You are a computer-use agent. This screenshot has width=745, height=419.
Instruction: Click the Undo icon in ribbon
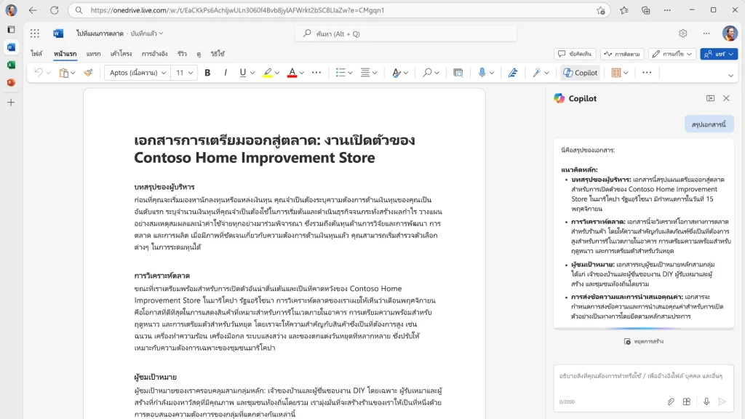pos(39,73)
